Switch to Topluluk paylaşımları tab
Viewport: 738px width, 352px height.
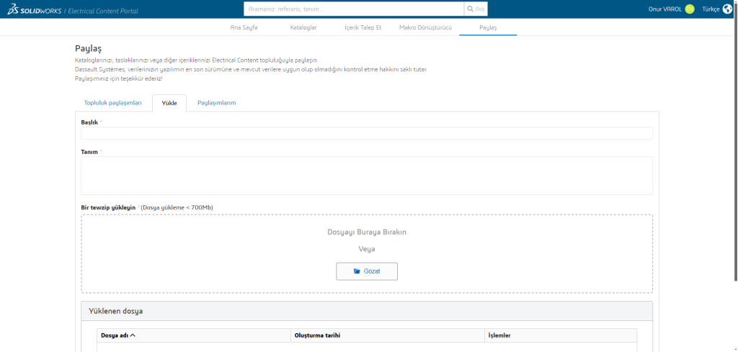point(113,103)
